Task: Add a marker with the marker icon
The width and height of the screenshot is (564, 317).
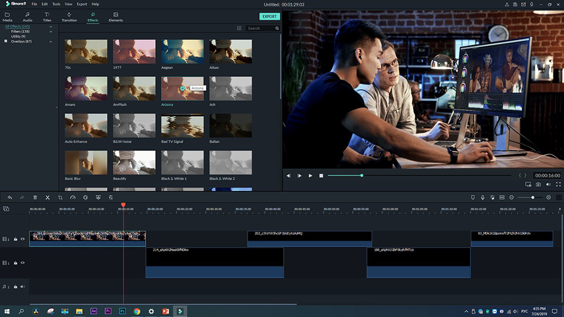Action: tap(472, 197)
